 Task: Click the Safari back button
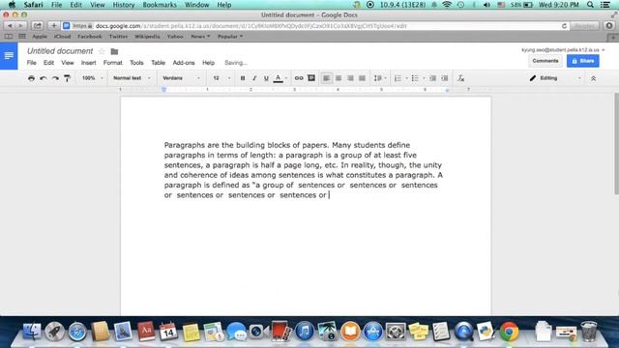pos(10,26)
